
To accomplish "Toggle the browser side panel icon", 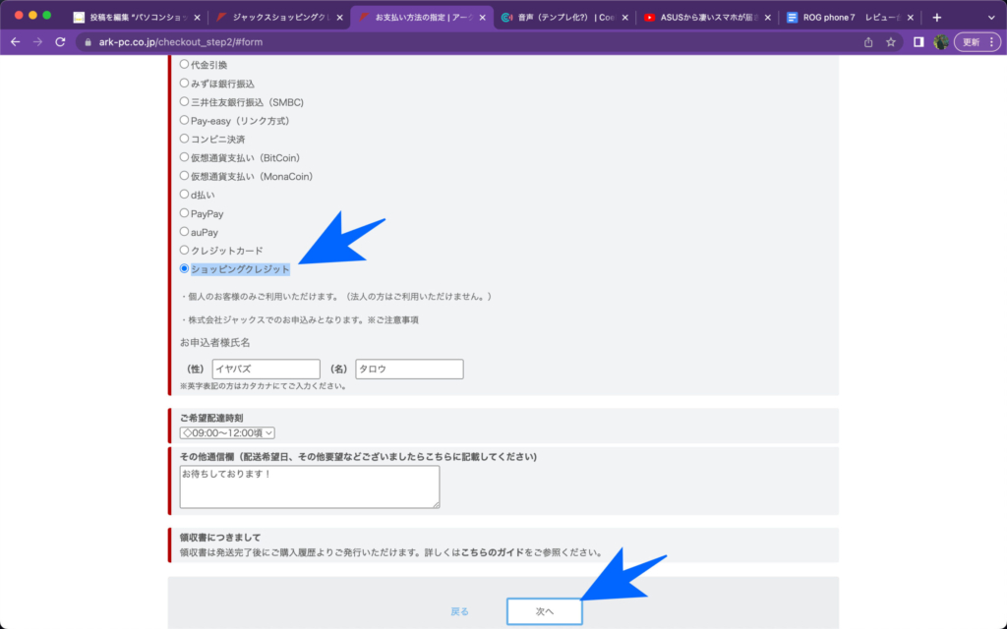I will pos(918,42).
